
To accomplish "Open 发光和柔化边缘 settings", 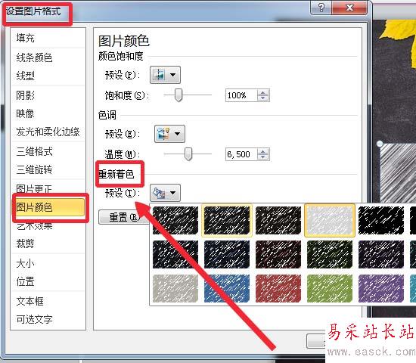I will [48, 132].
